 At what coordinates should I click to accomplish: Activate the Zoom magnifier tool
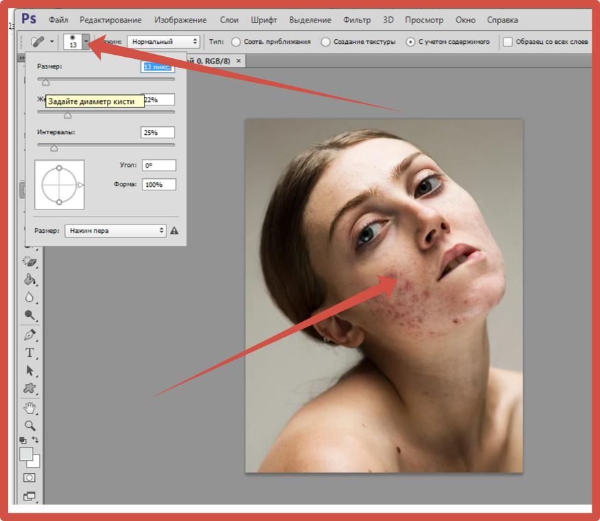[29, 425]
